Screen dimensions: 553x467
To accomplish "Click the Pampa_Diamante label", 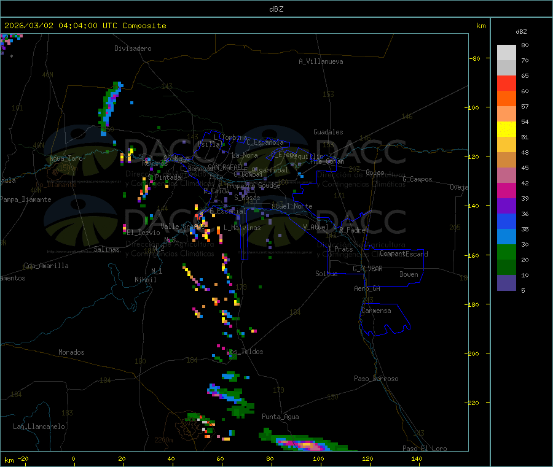I will point(25,199).
